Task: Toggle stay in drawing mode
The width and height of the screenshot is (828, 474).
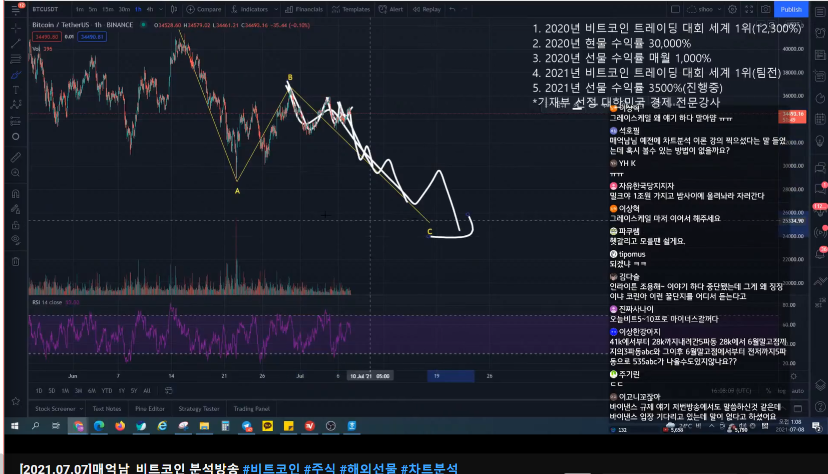Action: [16, 209]
